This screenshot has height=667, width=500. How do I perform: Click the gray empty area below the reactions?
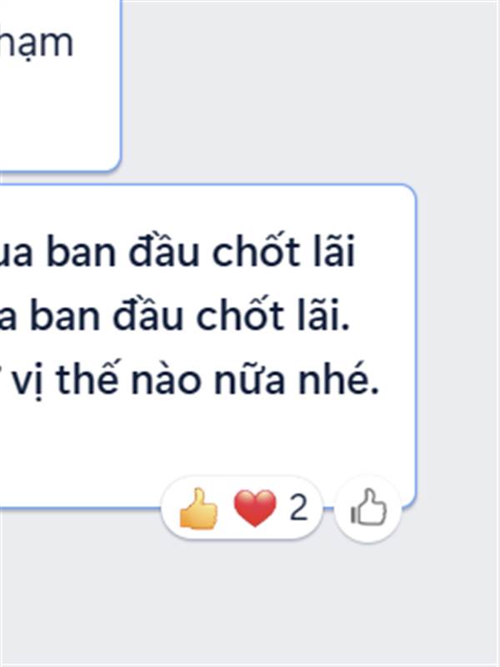coord(250,604)
